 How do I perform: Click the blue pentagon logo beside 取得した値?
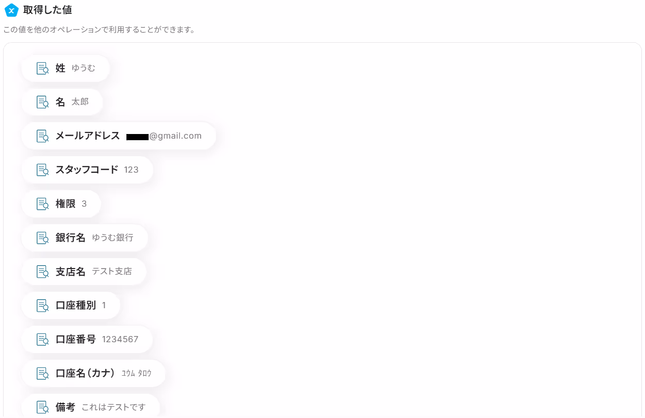tap(11, 10)
